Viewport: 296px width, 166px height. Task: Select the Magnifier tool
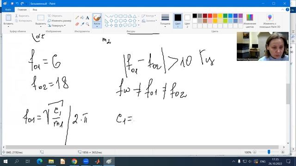(87, 24)
